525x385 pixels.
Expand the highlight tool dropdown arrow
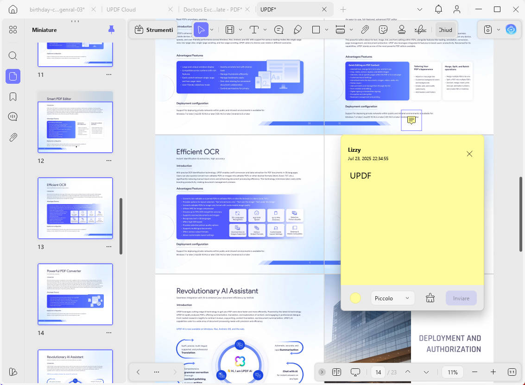pos(240,30)
